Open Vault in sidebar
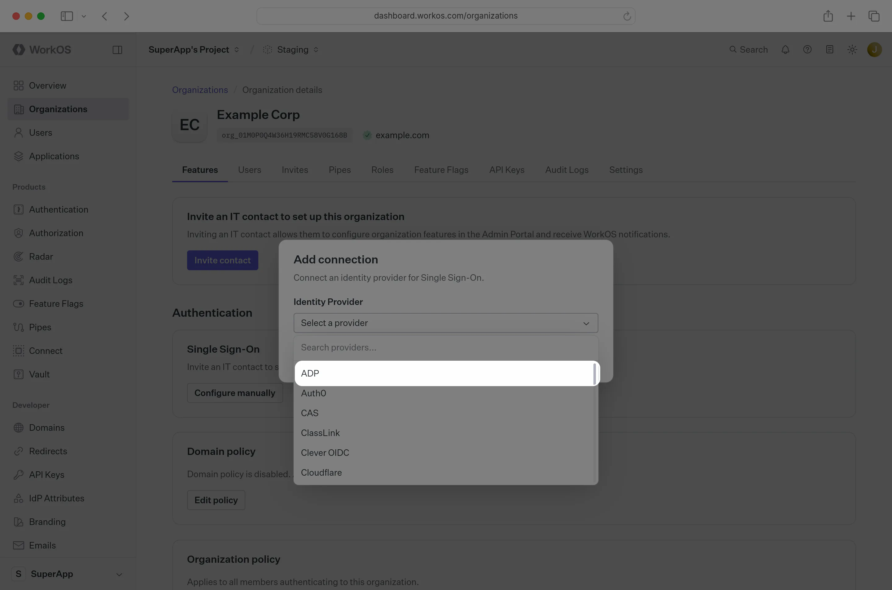This screenshot has width=892, height=590. [x=68, y=374]
